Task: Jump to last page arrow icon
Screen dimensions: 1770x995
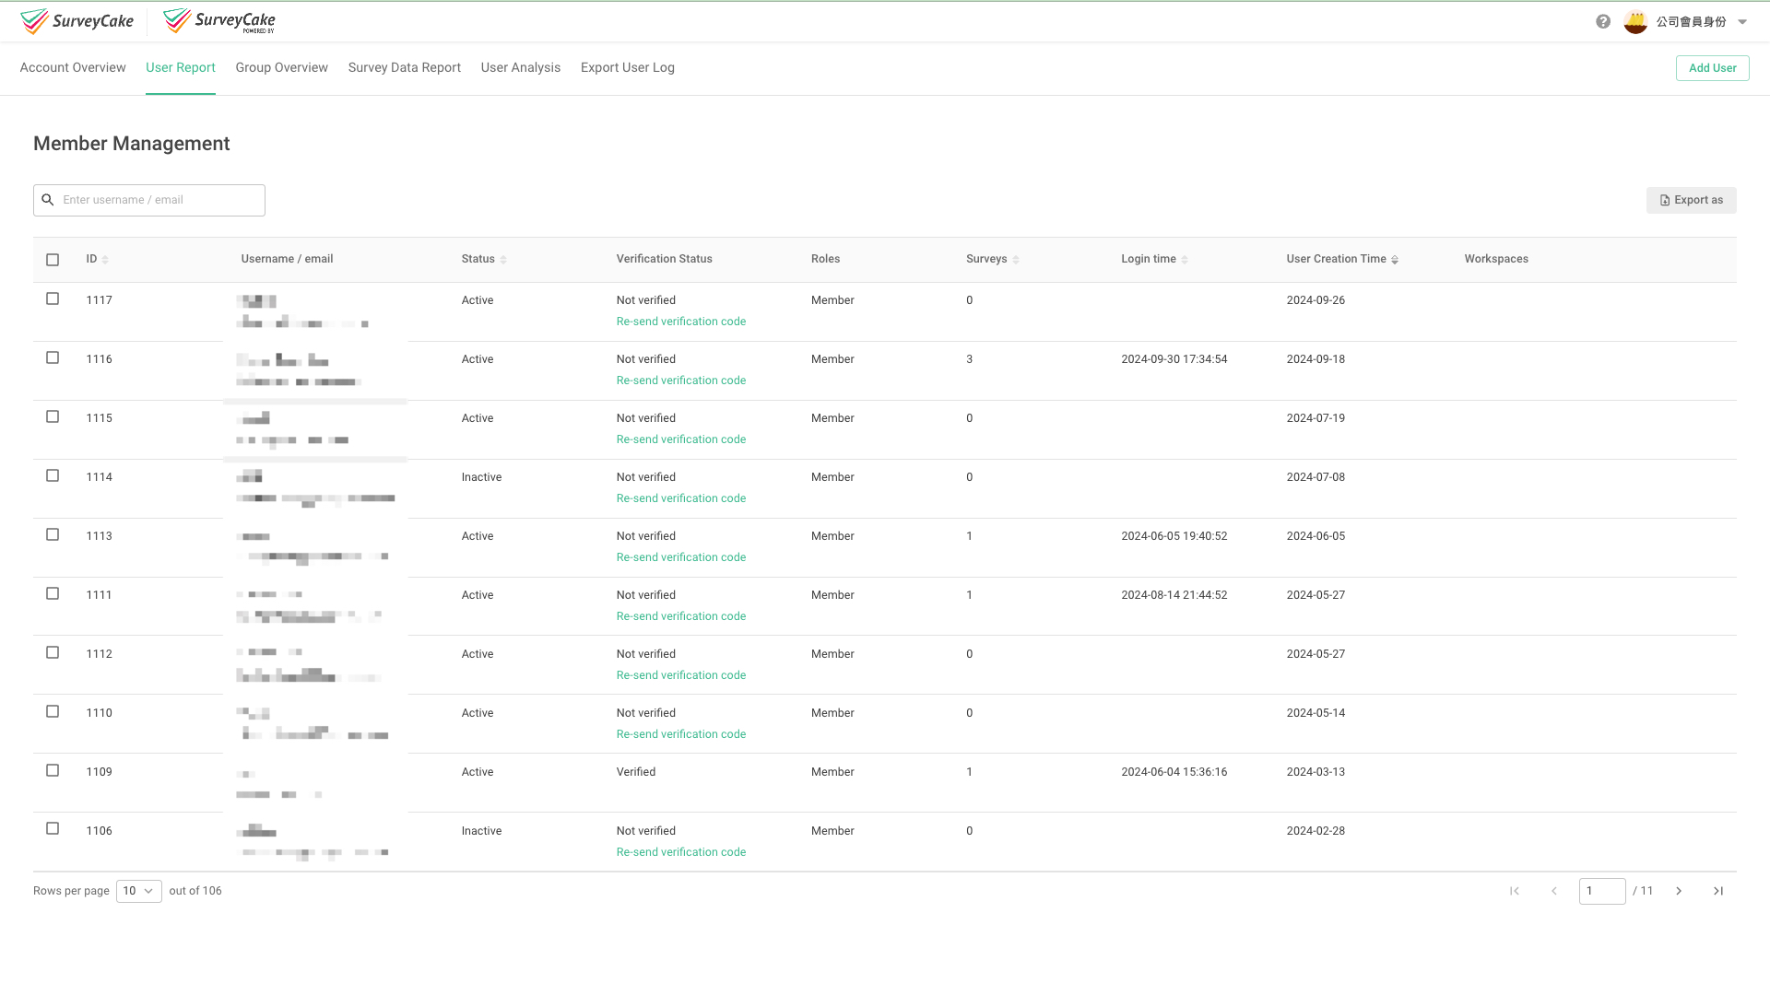Action: 1718,891
